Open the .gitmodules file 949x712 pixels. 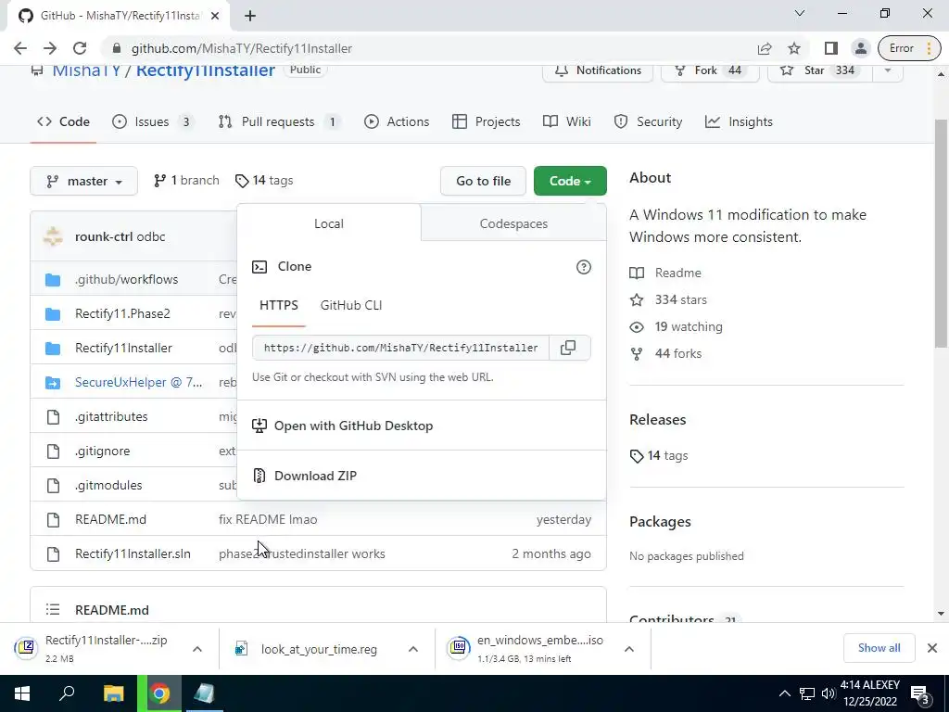coord(108,485)
